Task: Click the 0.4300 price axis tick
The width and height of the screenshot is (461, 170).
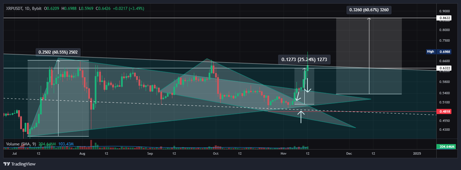Action: (444, 130)
